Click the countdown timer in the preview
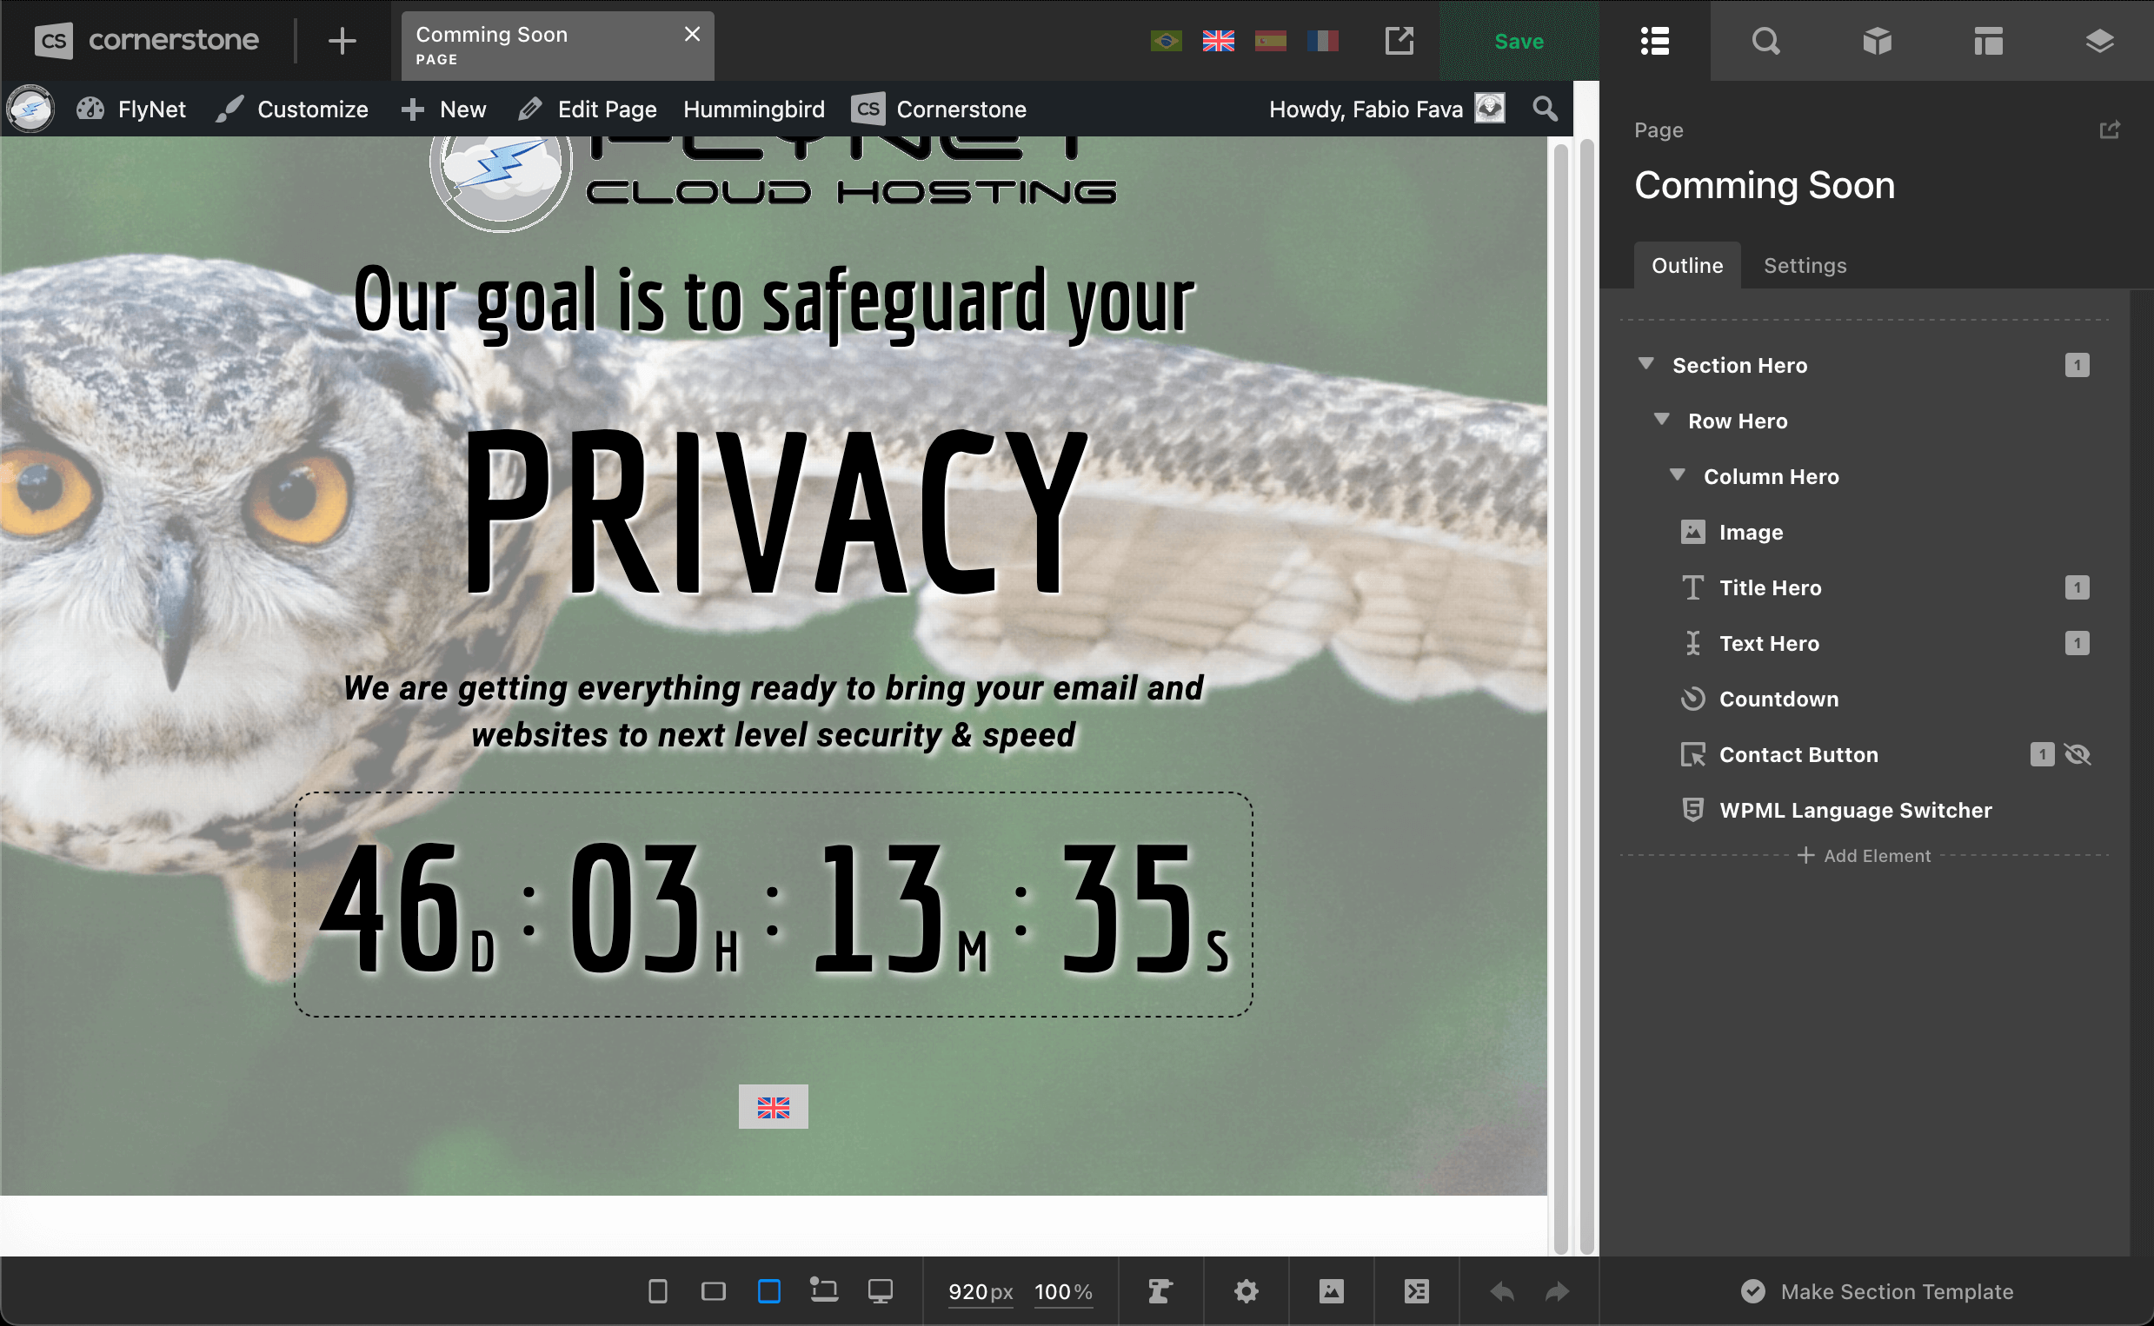2154x1326 pixels. pos(773,905)
